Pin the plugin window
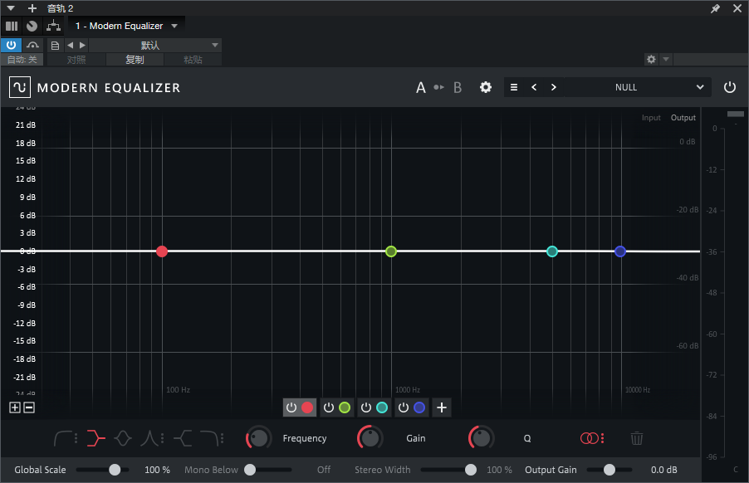The width and height of the screenshot is (749, 483). pyautogui.click(x=715, y=8)
